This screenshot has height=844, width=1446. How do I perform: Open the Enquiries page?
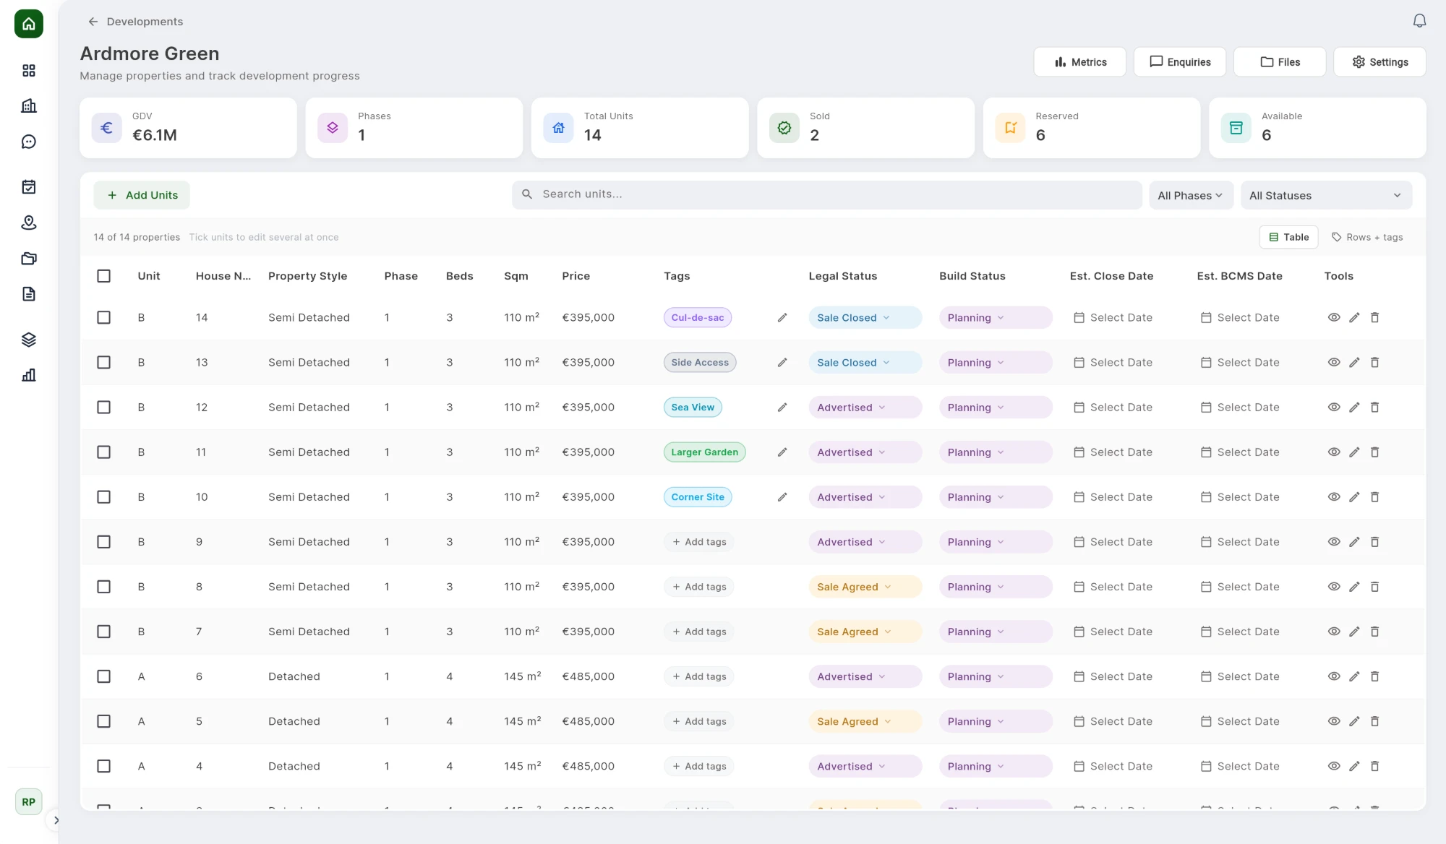[x=1180, y=62]
